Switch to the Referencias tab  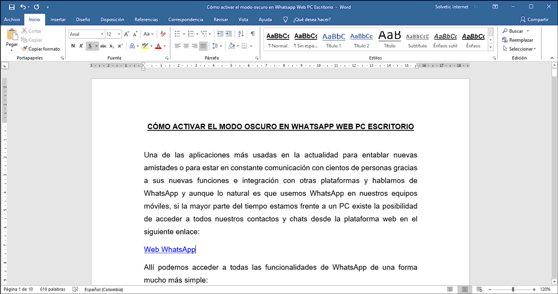pos(146,20)
